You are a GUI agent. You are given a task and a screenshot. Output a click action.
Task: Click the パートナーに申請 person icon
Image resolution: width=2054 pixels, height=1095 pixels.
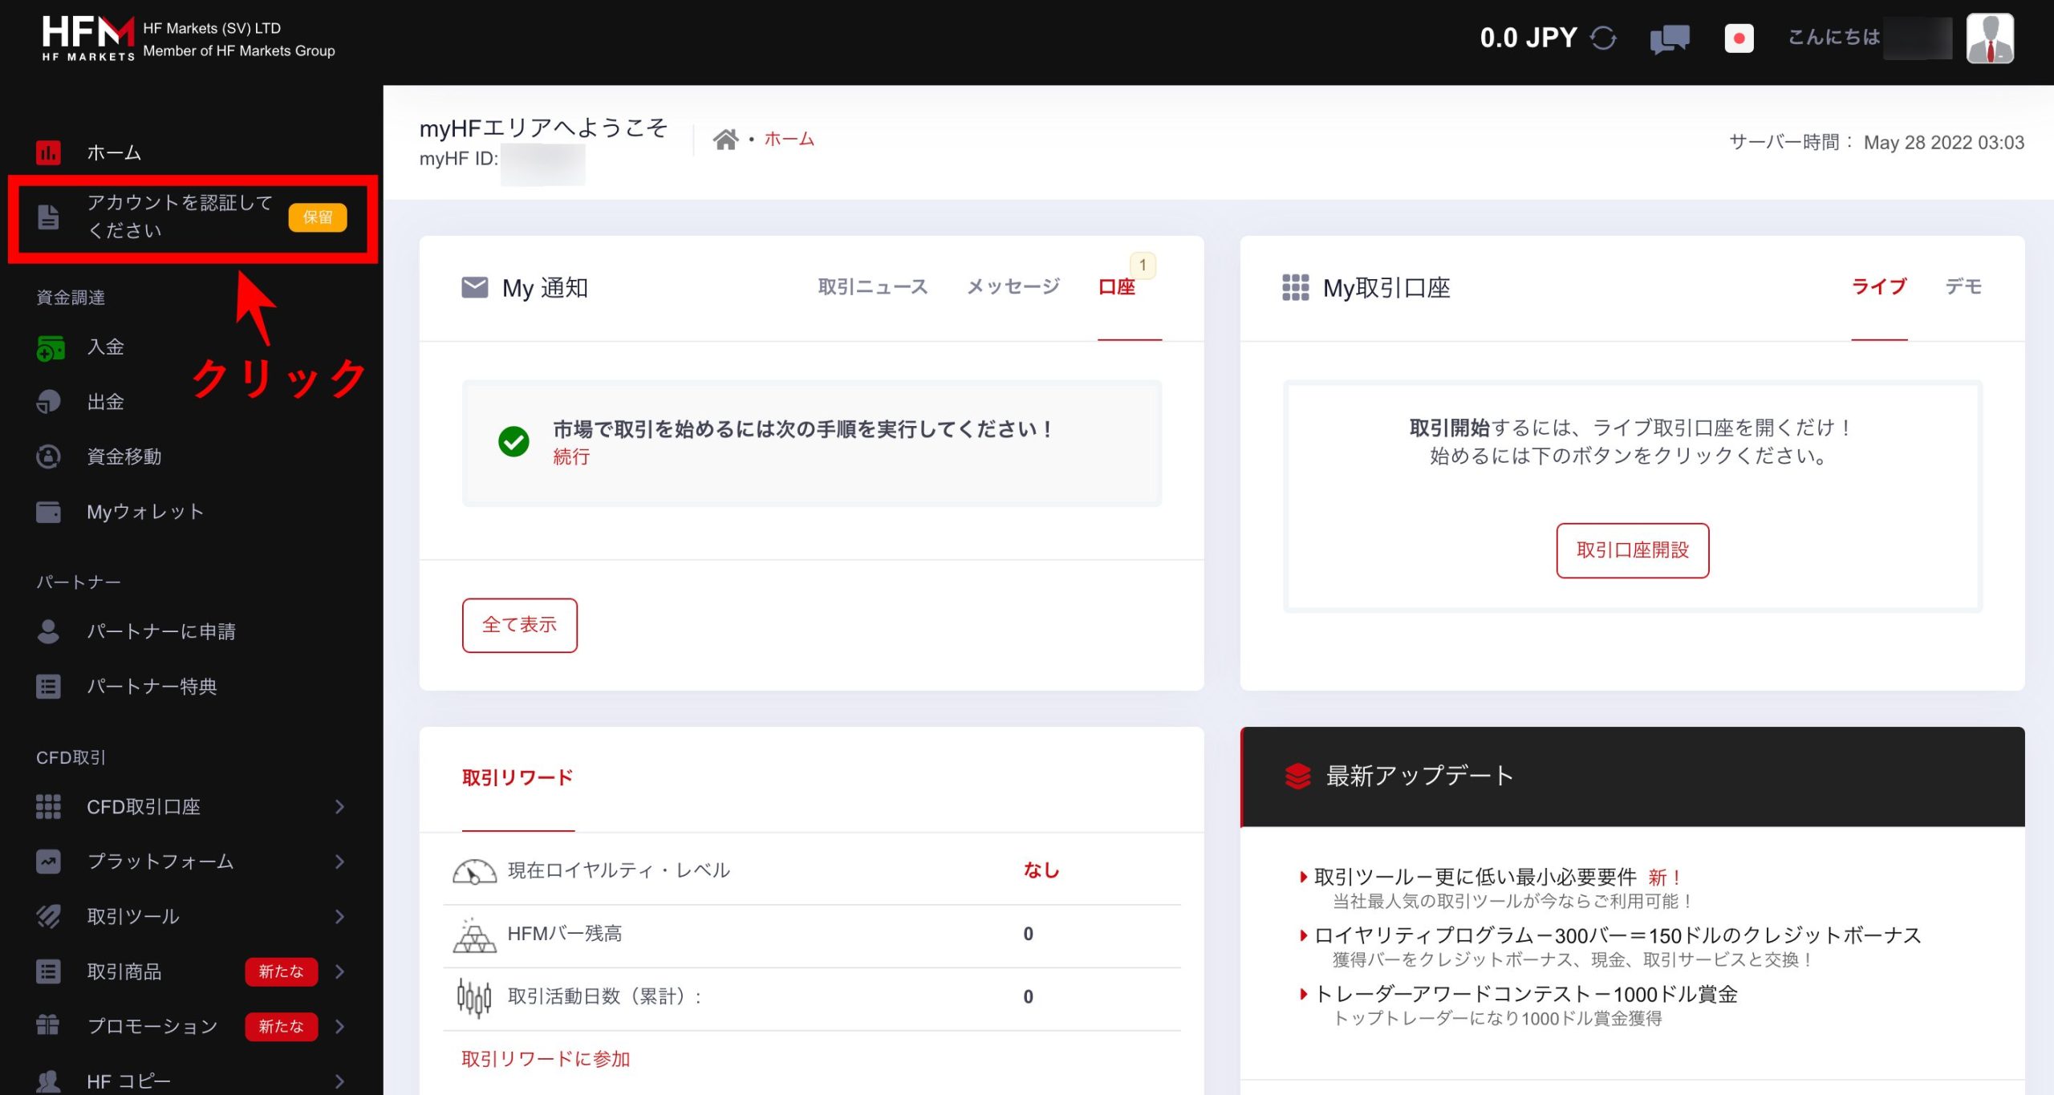point(49,632)
